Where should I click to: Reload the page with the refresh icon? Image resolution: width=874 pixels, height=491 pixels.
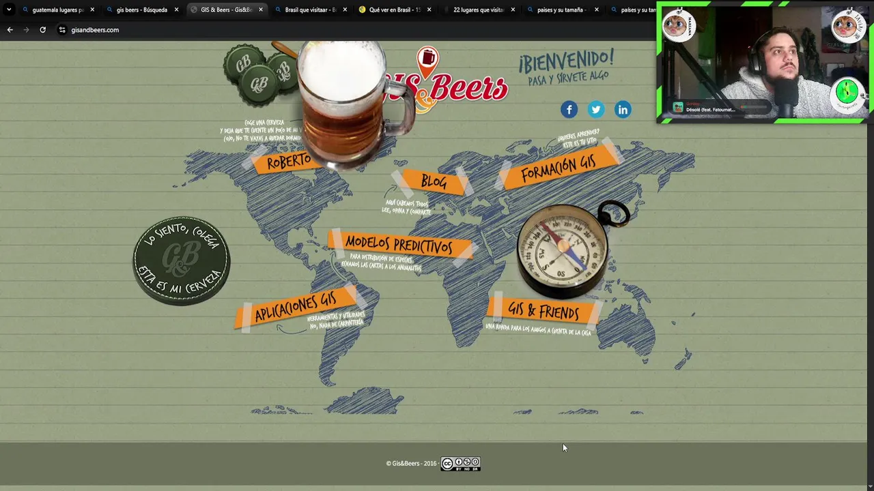coord(42,29)
